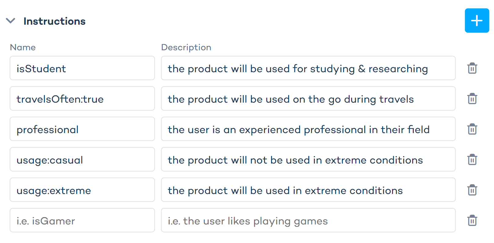494x243 pixels.
Task: Delete the isStudent instruction row
Action: coord(472,68)
